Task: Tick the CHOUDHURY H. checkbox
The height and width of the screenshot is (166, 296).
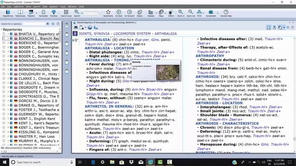Action: point(4,74)
